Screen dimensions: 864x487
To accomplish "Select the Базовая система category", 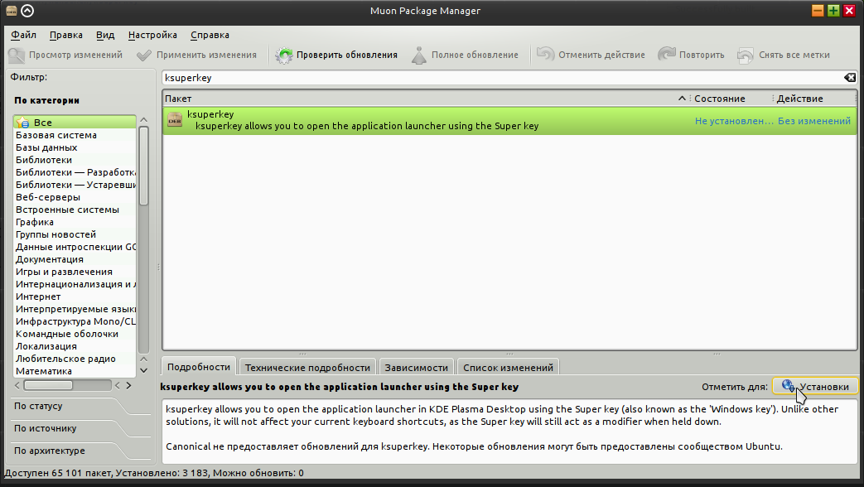I will point(75,135).
